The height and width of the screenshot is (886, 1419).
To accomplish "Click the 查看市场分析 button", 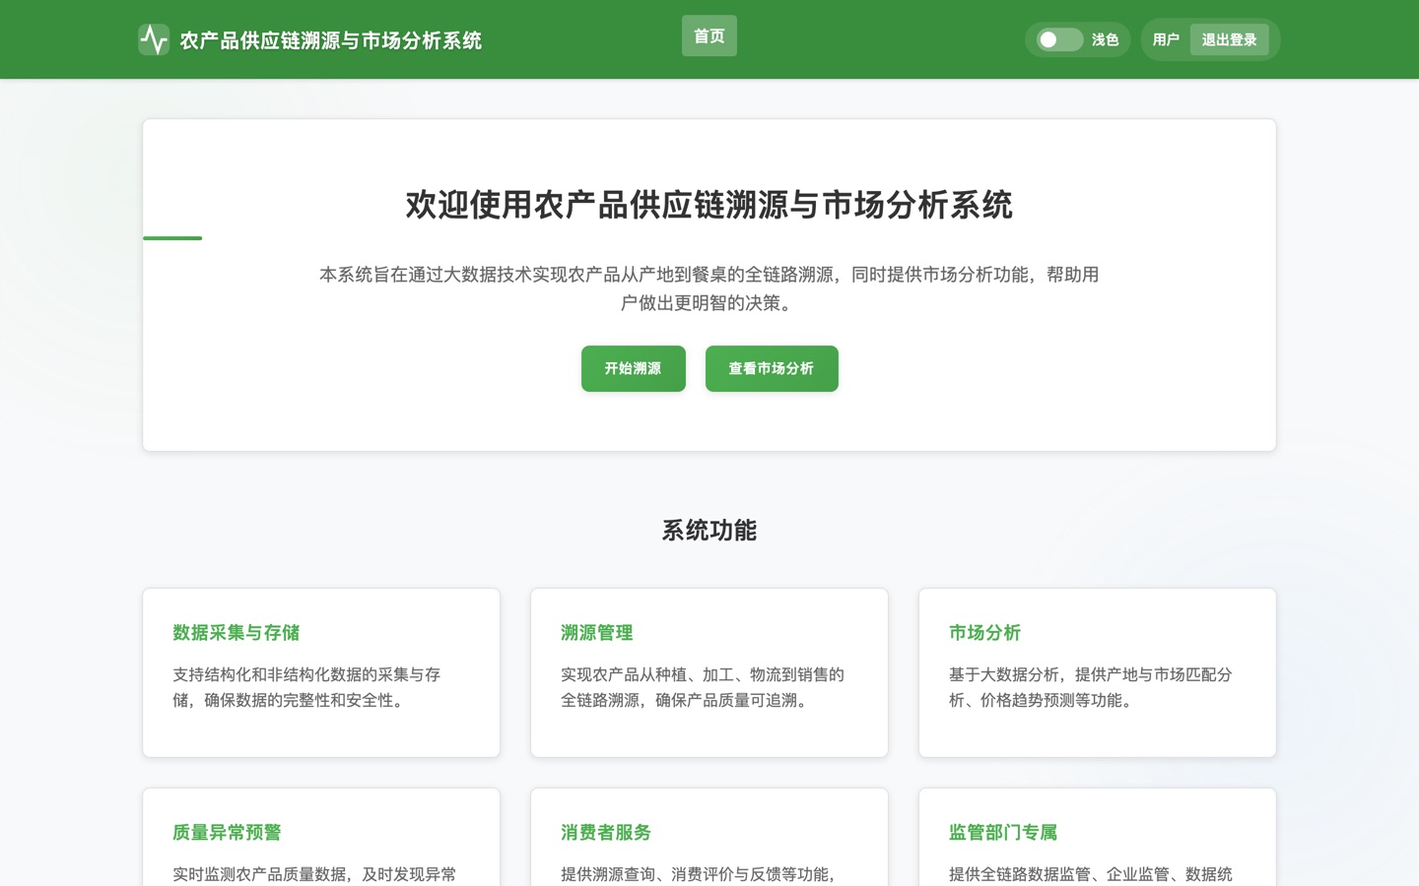I will pyautogui.click(x=772, y=368).
